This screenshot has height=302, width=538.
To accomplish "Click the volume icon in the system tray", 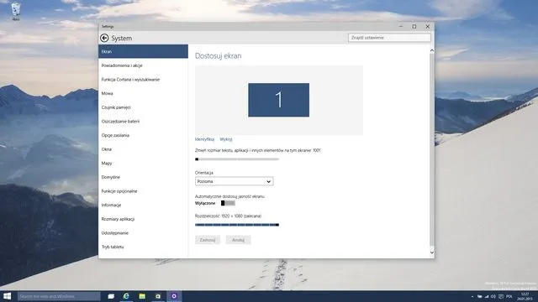I will coord(493,296).
